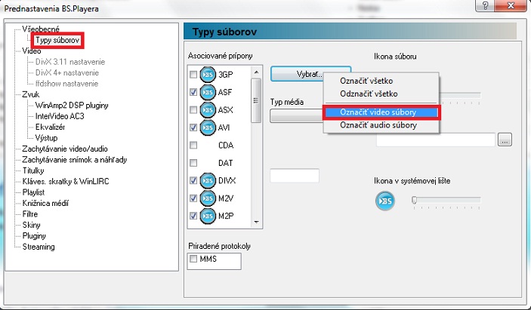Screen dimensions: 531x310
Task: Open Knižnica médií settings
Action: (45, 203)
